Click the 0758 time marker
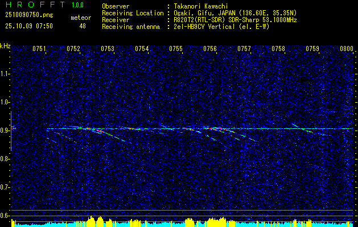This screenshot has height=227, width=358. tap(278, 49)
